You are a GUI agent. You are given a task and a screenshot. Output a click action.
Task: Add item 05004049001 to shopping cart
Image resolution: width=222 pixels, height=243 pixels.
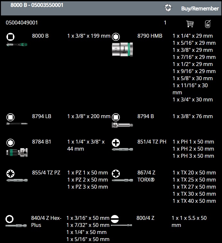(190, 24)
